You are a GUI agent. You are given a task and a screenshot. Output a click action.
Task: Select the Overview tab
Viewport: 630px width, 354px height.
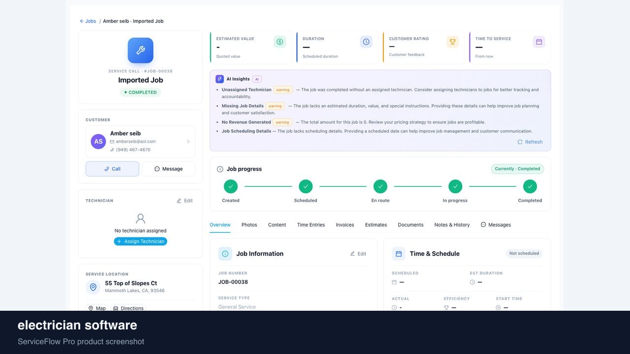click(220, 225)
